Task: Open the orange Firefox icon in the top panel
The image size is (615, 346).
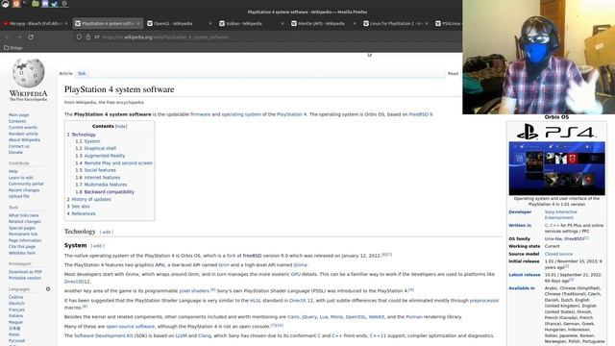Action: (16, 4)
